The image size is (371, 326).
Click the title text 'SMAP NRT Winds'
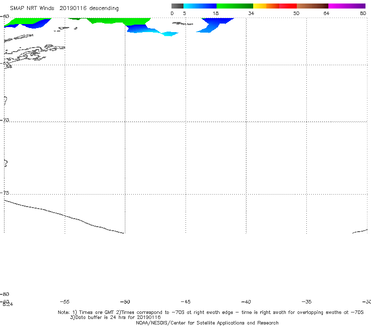coord(32,9)
